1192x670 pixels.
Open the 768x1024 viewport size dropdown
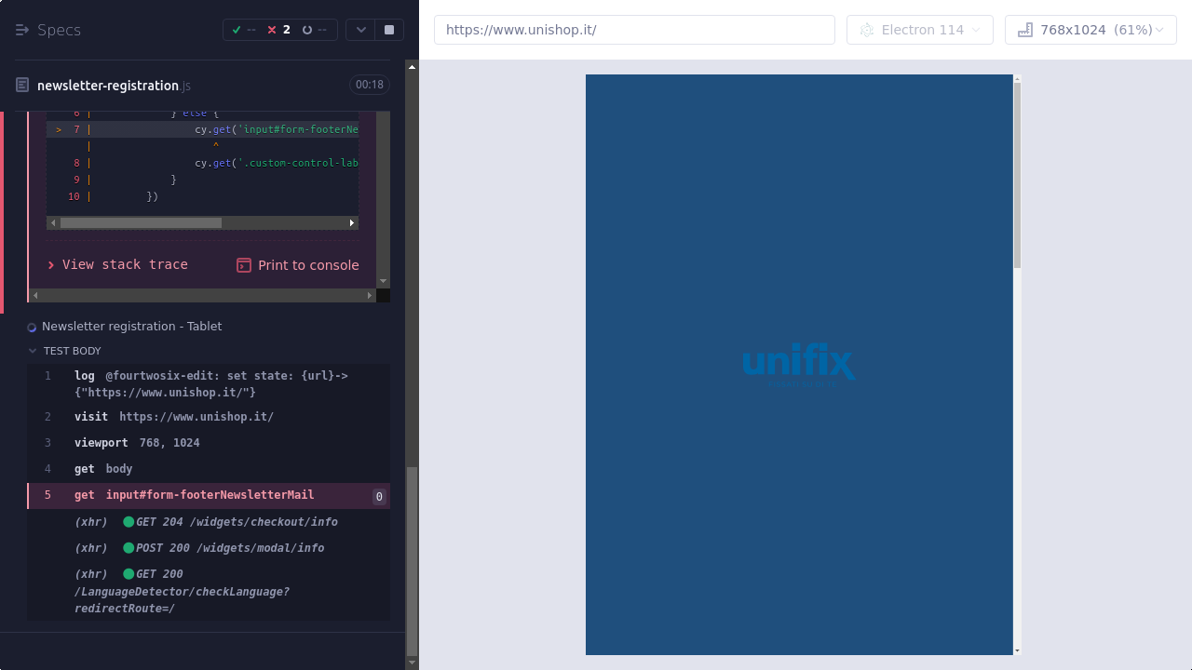[x=1090, y=30]
